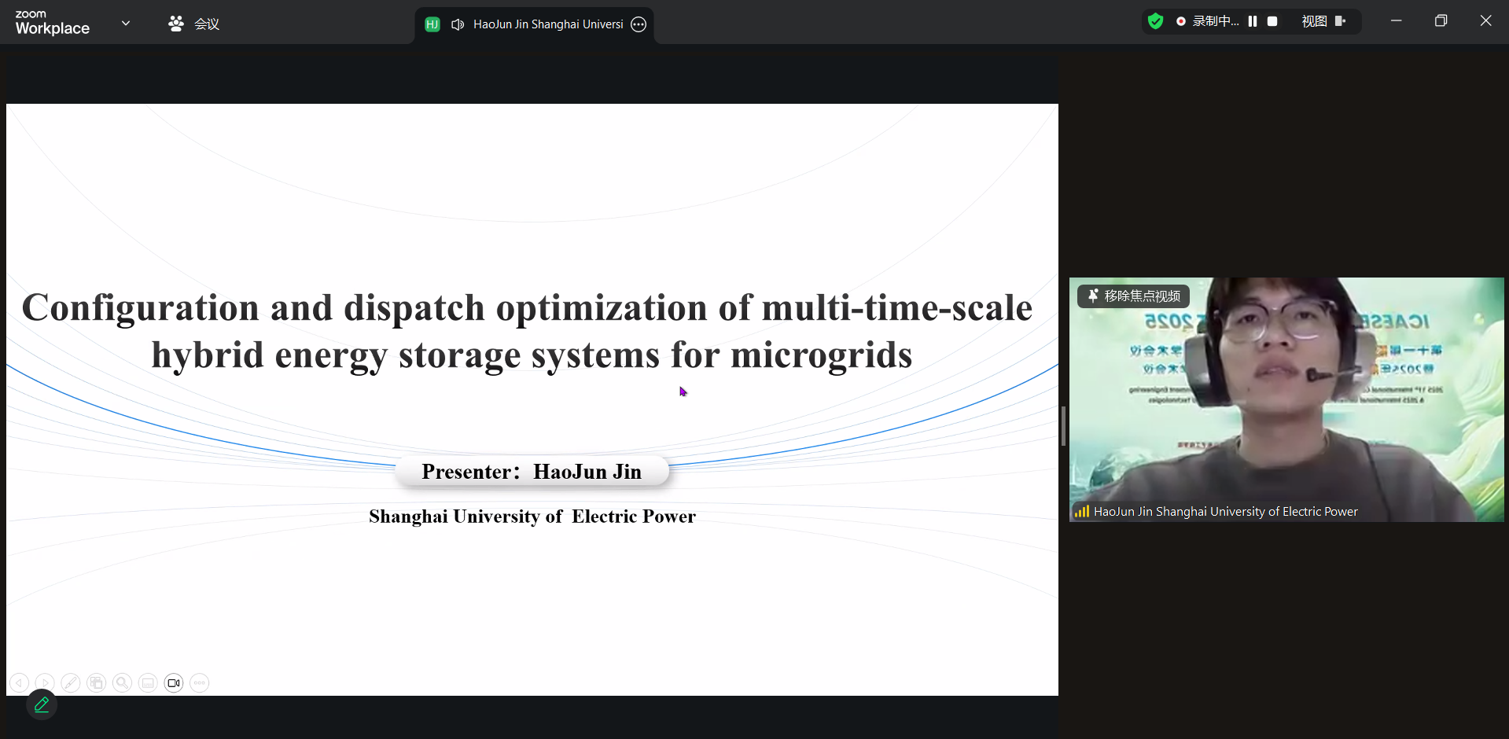Open the 视图 view layout menu
The image size is (1509, 739).
[x=1323, y=21]
